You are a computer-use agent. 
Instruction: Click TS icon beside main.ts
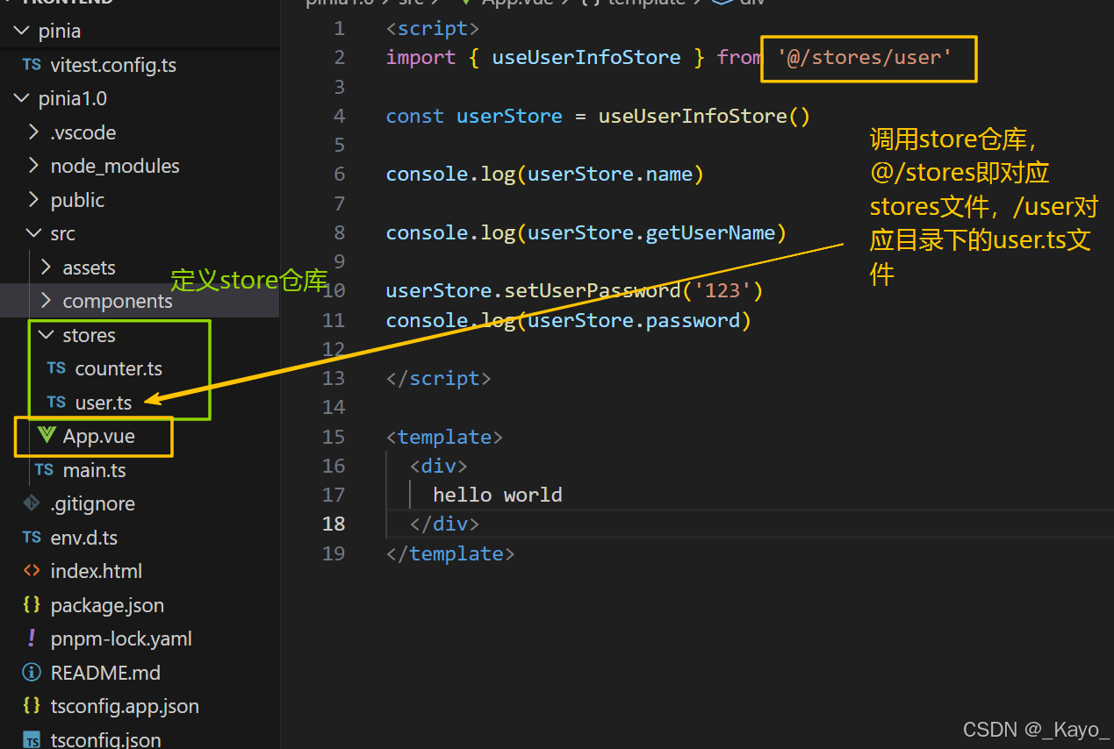point(44,470)
